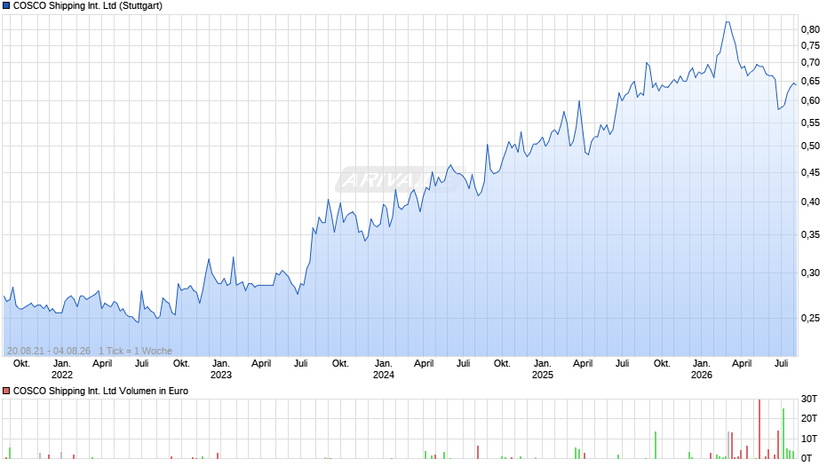Click the Jan. 2025 time axis label
Screen dimensions: 835x467
pos(543,369)
